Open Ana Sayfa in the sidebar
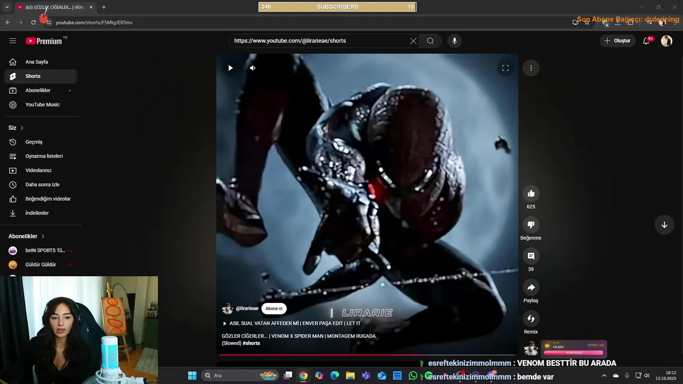Screen dimensions: 683x384 (41, 62)
